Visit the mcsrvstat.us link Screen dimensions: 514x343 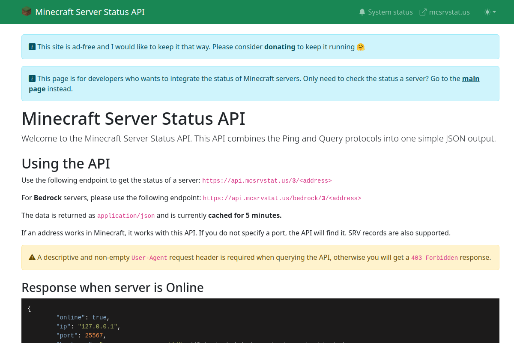pos(445,12)
